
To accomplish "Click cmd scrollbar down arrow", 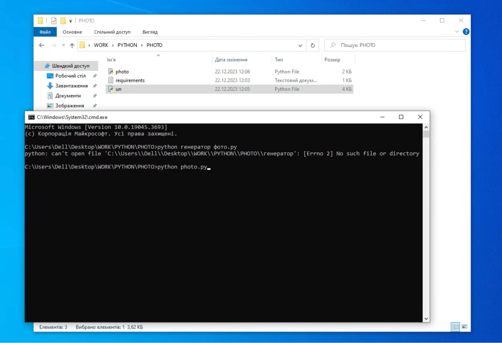I will [x=426, y=318].
